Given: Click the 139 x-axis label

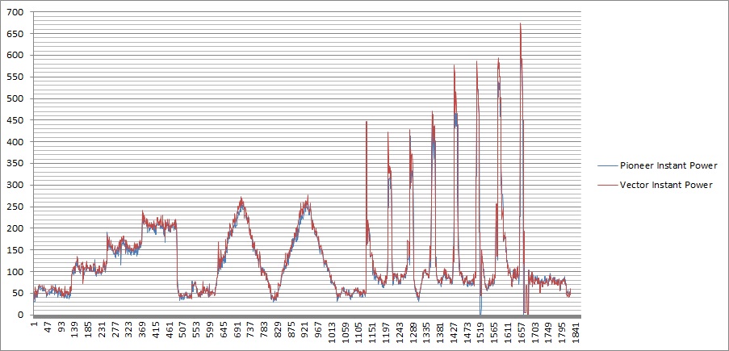Looking at the screenshot, I should pos(74,330).
